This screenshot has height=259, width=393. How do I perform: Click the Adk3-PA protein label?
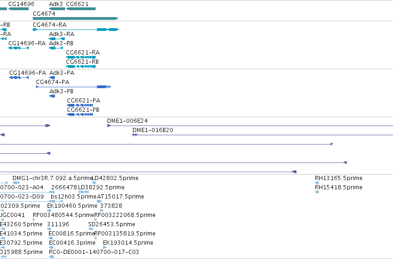point(62,73)
